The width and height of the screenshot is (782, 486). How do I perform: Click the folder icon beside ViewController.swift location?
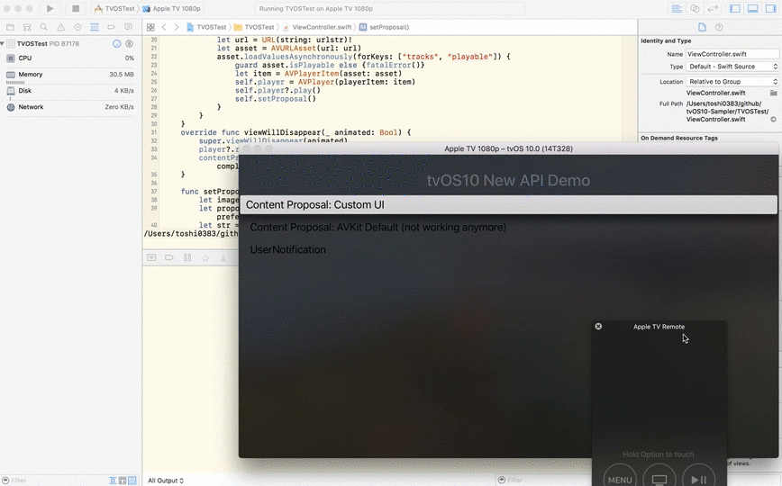click(774, 93)
